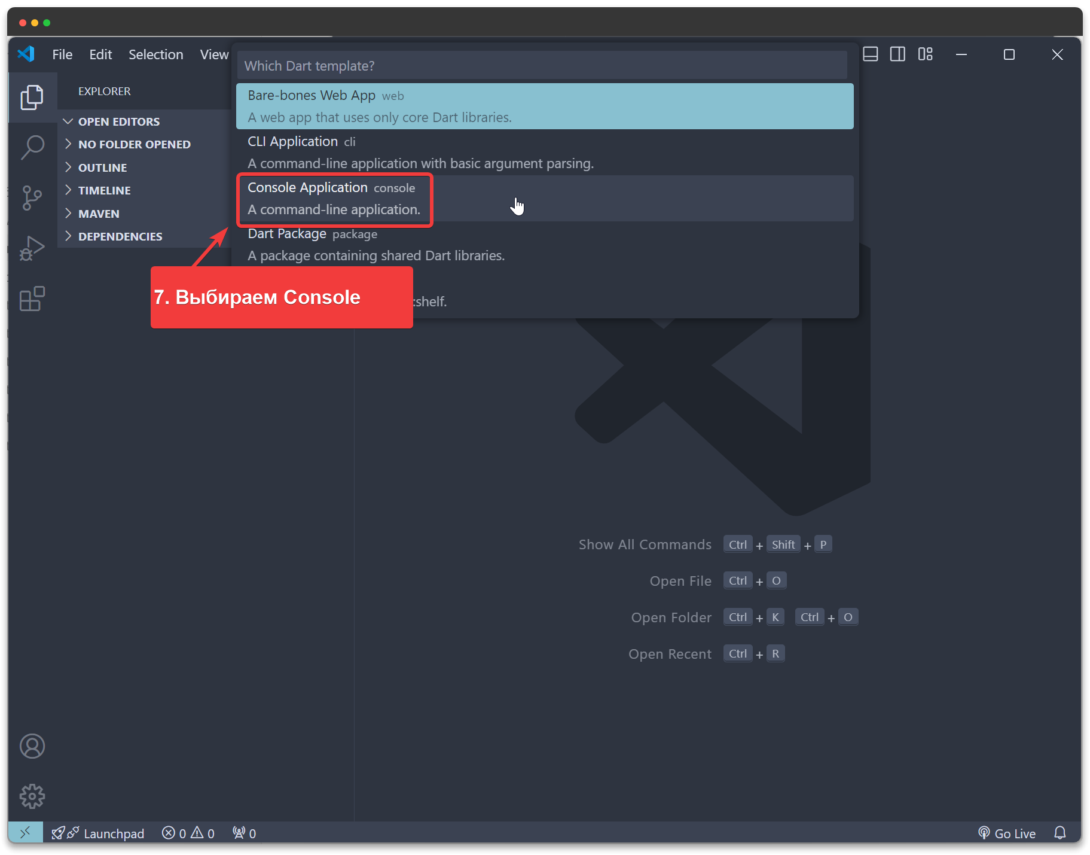Open the Explorer view in activity bar
The height and width of the screenshot is (855, 1090).
[32, 98]
